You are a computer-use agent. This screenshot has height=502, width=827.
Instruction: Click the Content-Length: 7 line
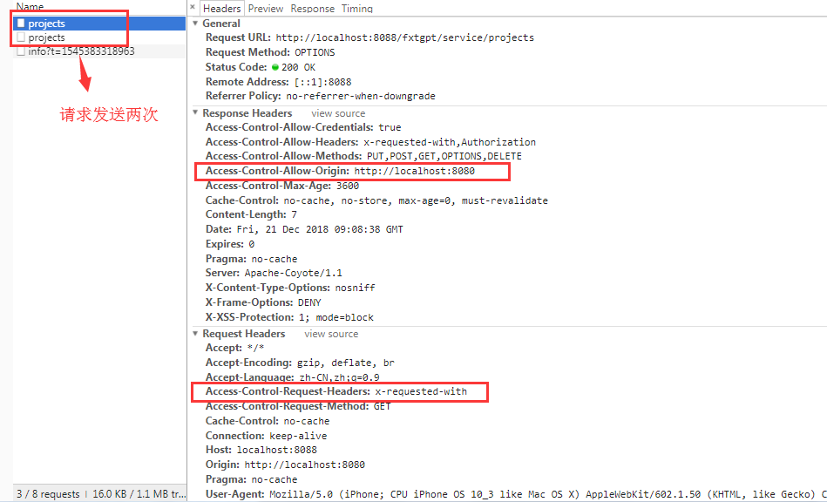pos(251,214)
